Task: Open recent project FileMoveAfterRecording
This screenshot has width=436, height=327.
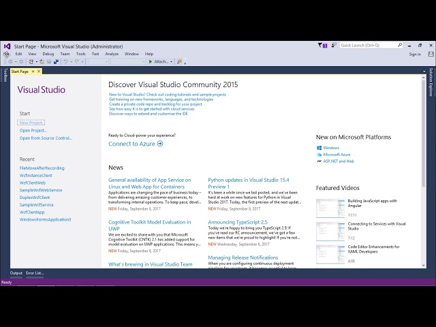Action: click(x=42, y=168)
